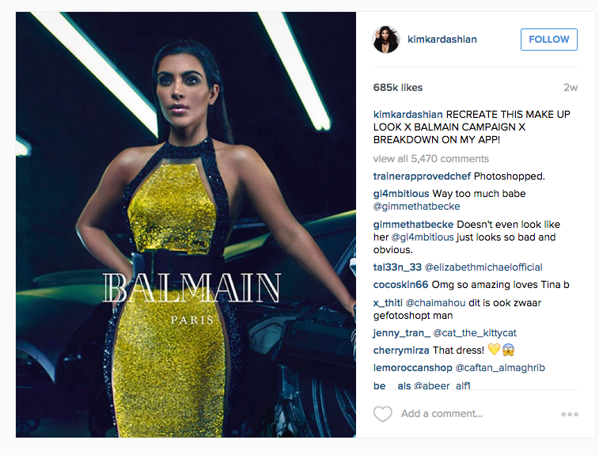This screenshot has height=455, width=599.
Task: Open cherrymirza commenter profile
Action: click(401, 351)
